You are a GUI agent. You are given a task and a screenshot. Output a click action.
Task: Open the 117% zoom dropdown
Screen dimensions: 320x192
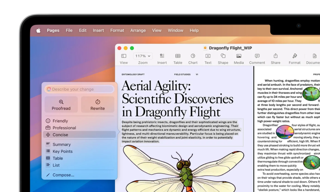click(143, 56)
